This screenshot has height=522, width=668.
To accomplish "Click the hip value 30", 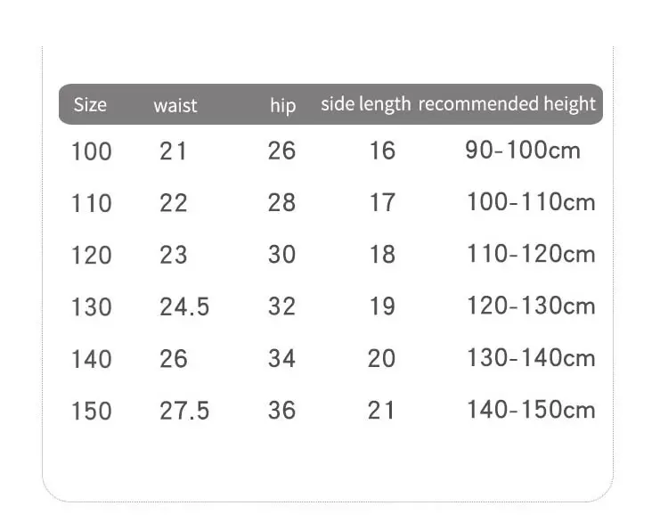I will point(281,255).
